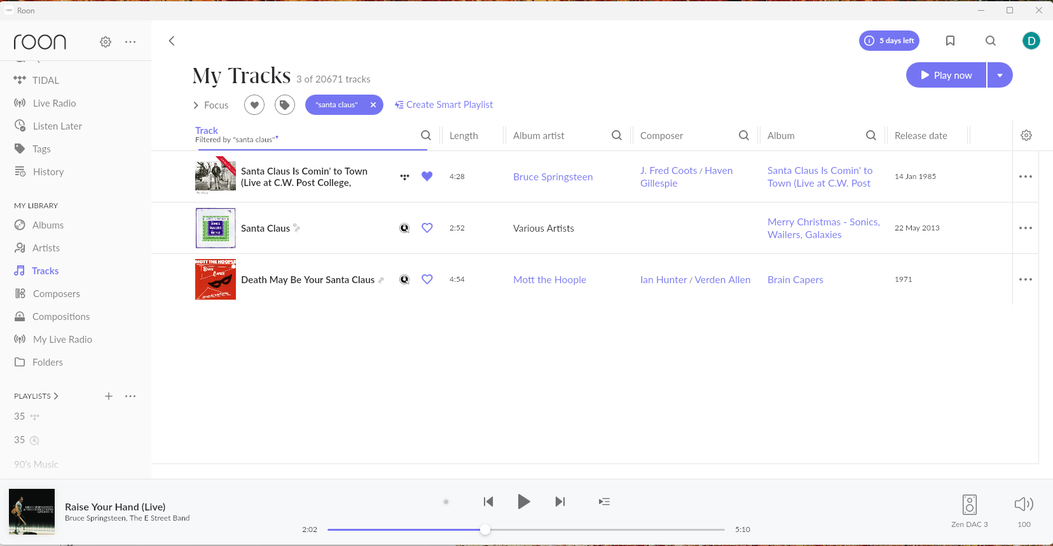Open the play queue icon
The image size is (1053, 546).
click(604, 502)
